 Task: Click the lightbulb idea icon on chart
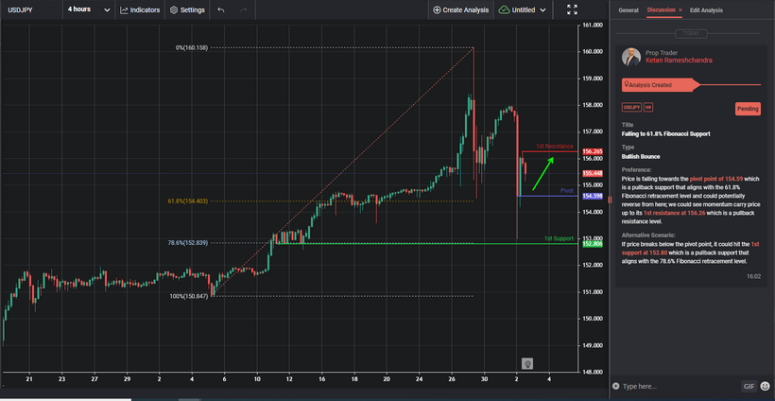[x=527, y=364]
